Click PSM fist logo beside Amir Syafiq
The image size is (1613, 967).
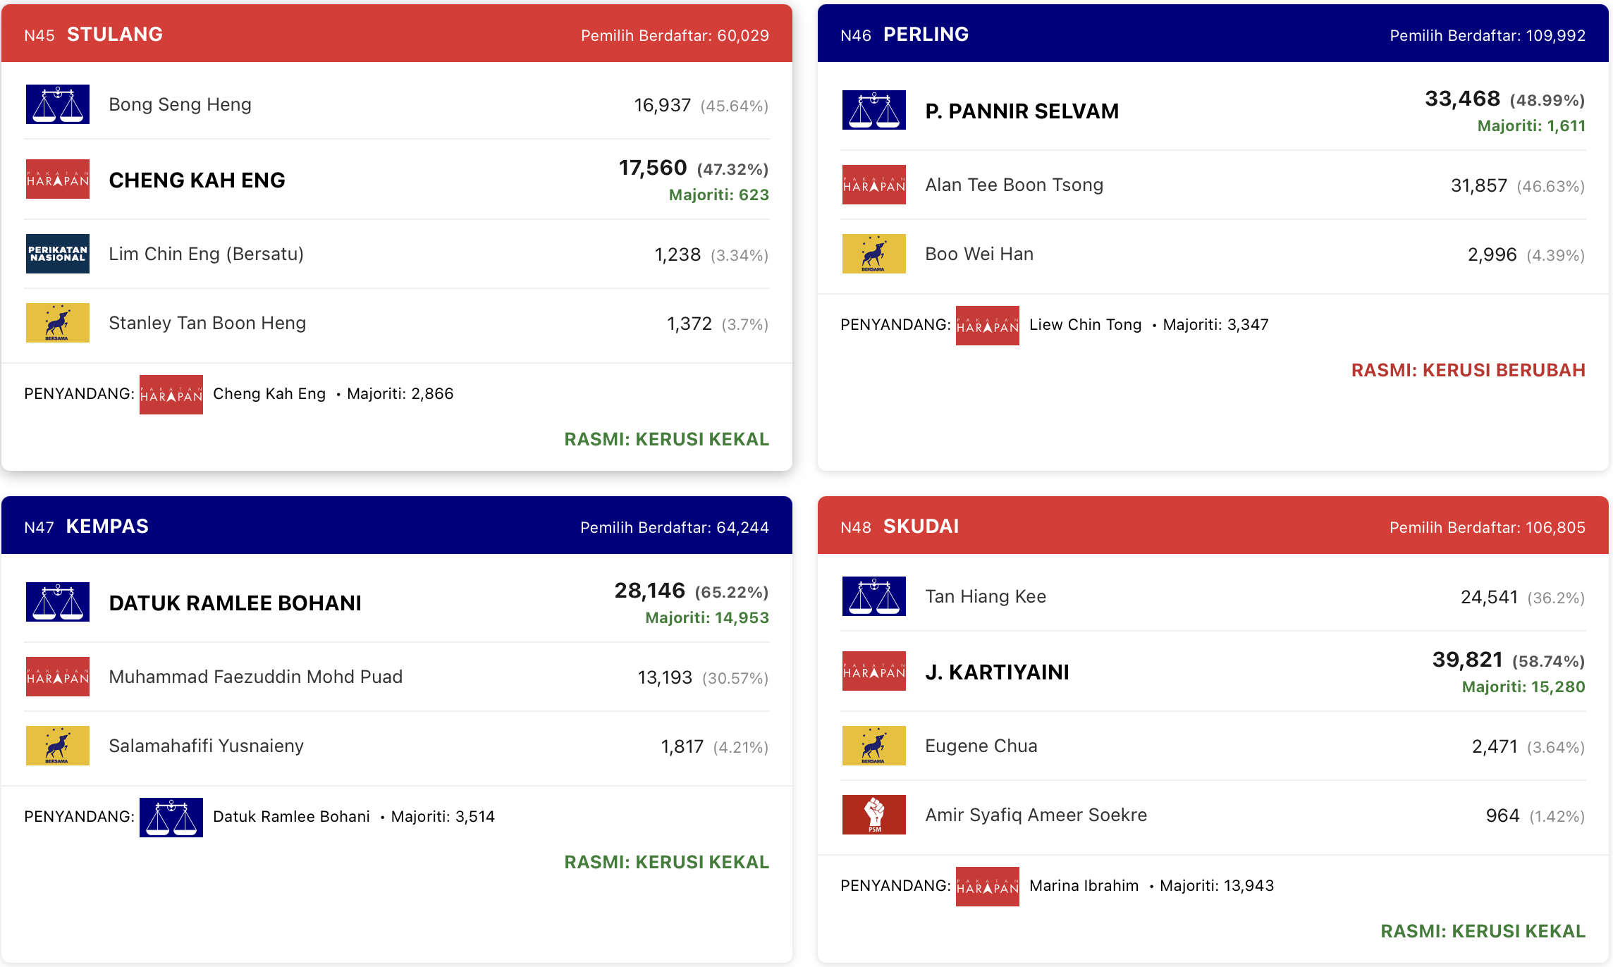point(874,815)
